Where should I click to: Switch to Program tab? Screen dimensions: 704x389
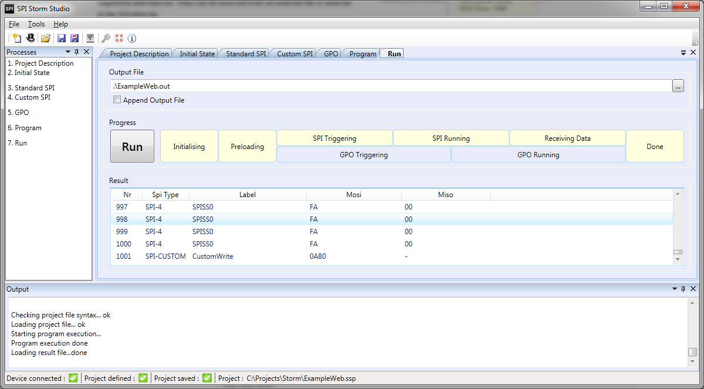click(x=363, y=53)
